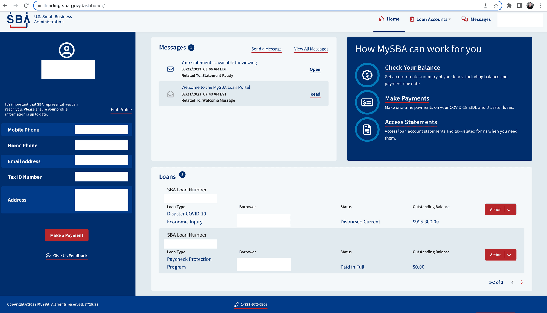Click the Access Statements document icon

(367, 129)
